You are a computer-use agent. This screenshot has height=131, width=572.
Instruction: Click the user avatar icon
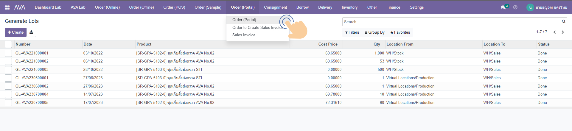530,7
